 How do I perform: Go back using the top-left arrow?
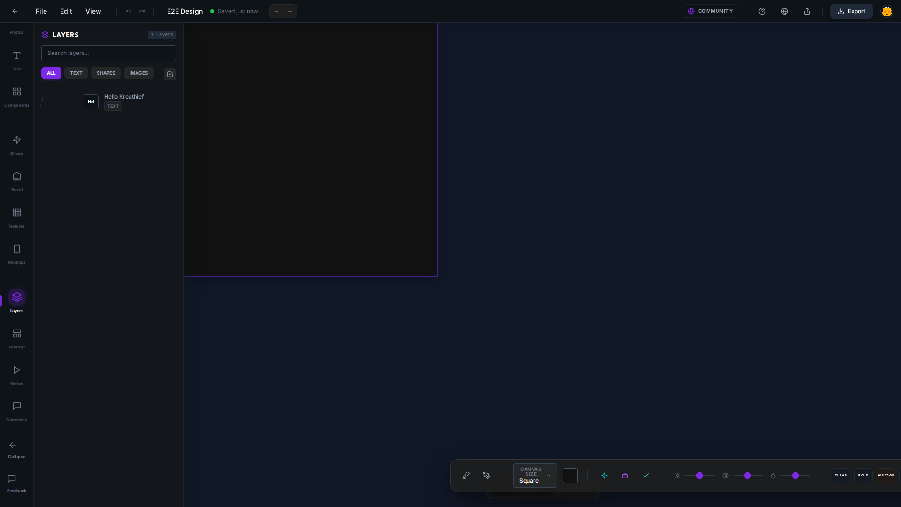(x=15, y=11)
